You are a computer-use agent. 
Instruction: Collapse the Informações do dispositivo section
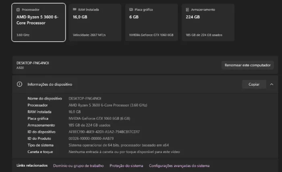pos(272,84)
